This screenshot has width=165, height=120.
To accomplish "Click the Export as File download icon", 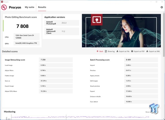I will coord(117,51).
